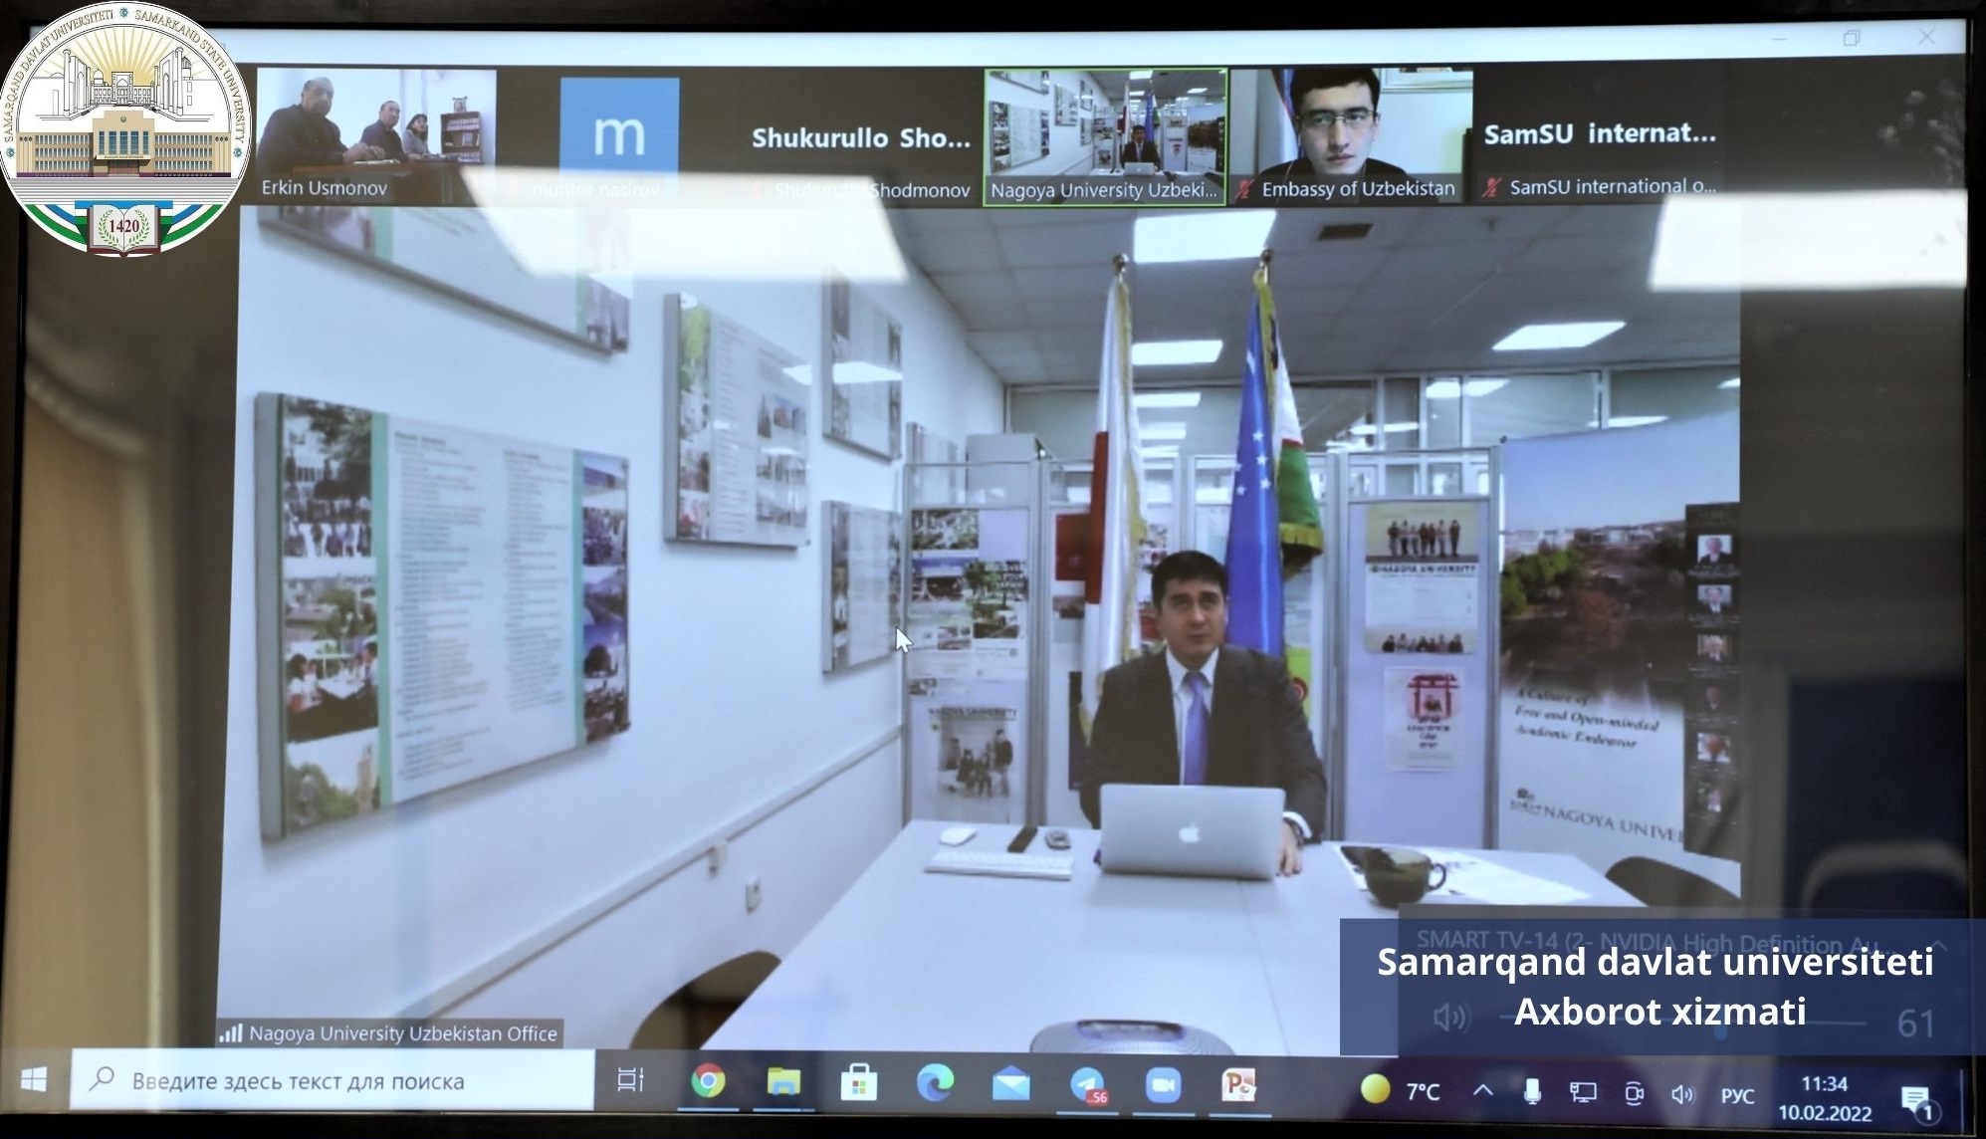Select Embassy of Uzbekistan participant thumbnail
Screen dimensions: 1986x1139
tap(1351, 135)
